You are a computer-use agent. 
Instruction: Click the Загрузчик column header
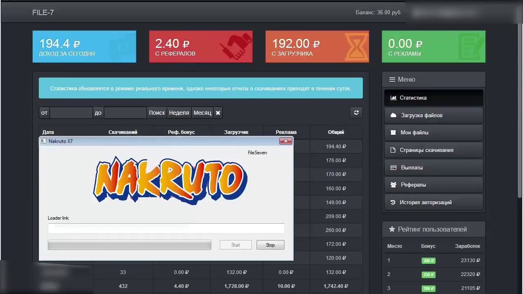click(236, 132)
